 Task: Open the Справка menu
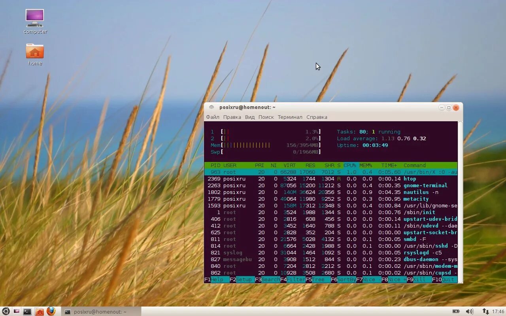click(317, 117)
